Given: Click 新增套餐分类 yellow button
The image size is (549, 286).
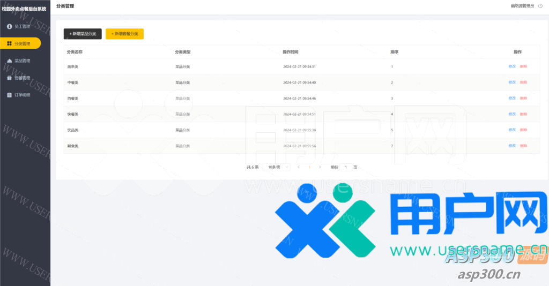Looking at the screenshot, I should (124, 34).
